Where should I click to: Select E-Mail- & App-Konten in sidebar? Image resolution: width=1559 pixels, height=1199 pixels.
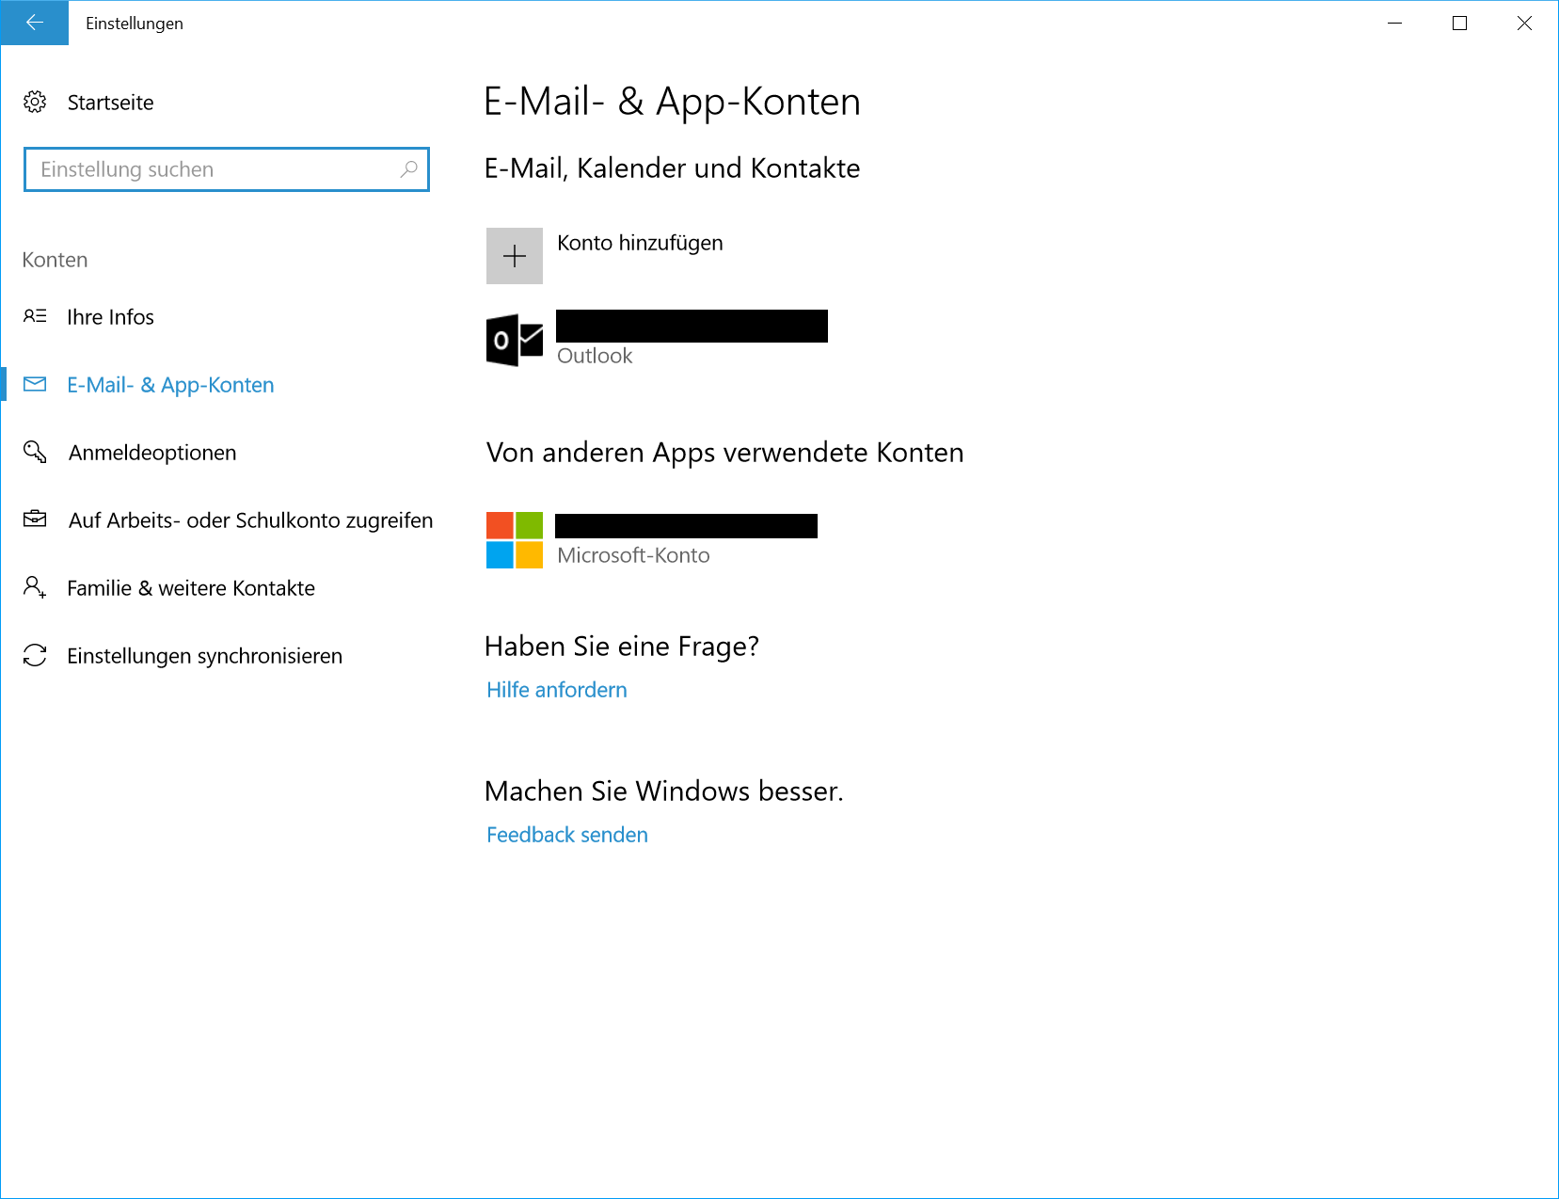click(170, 385)
